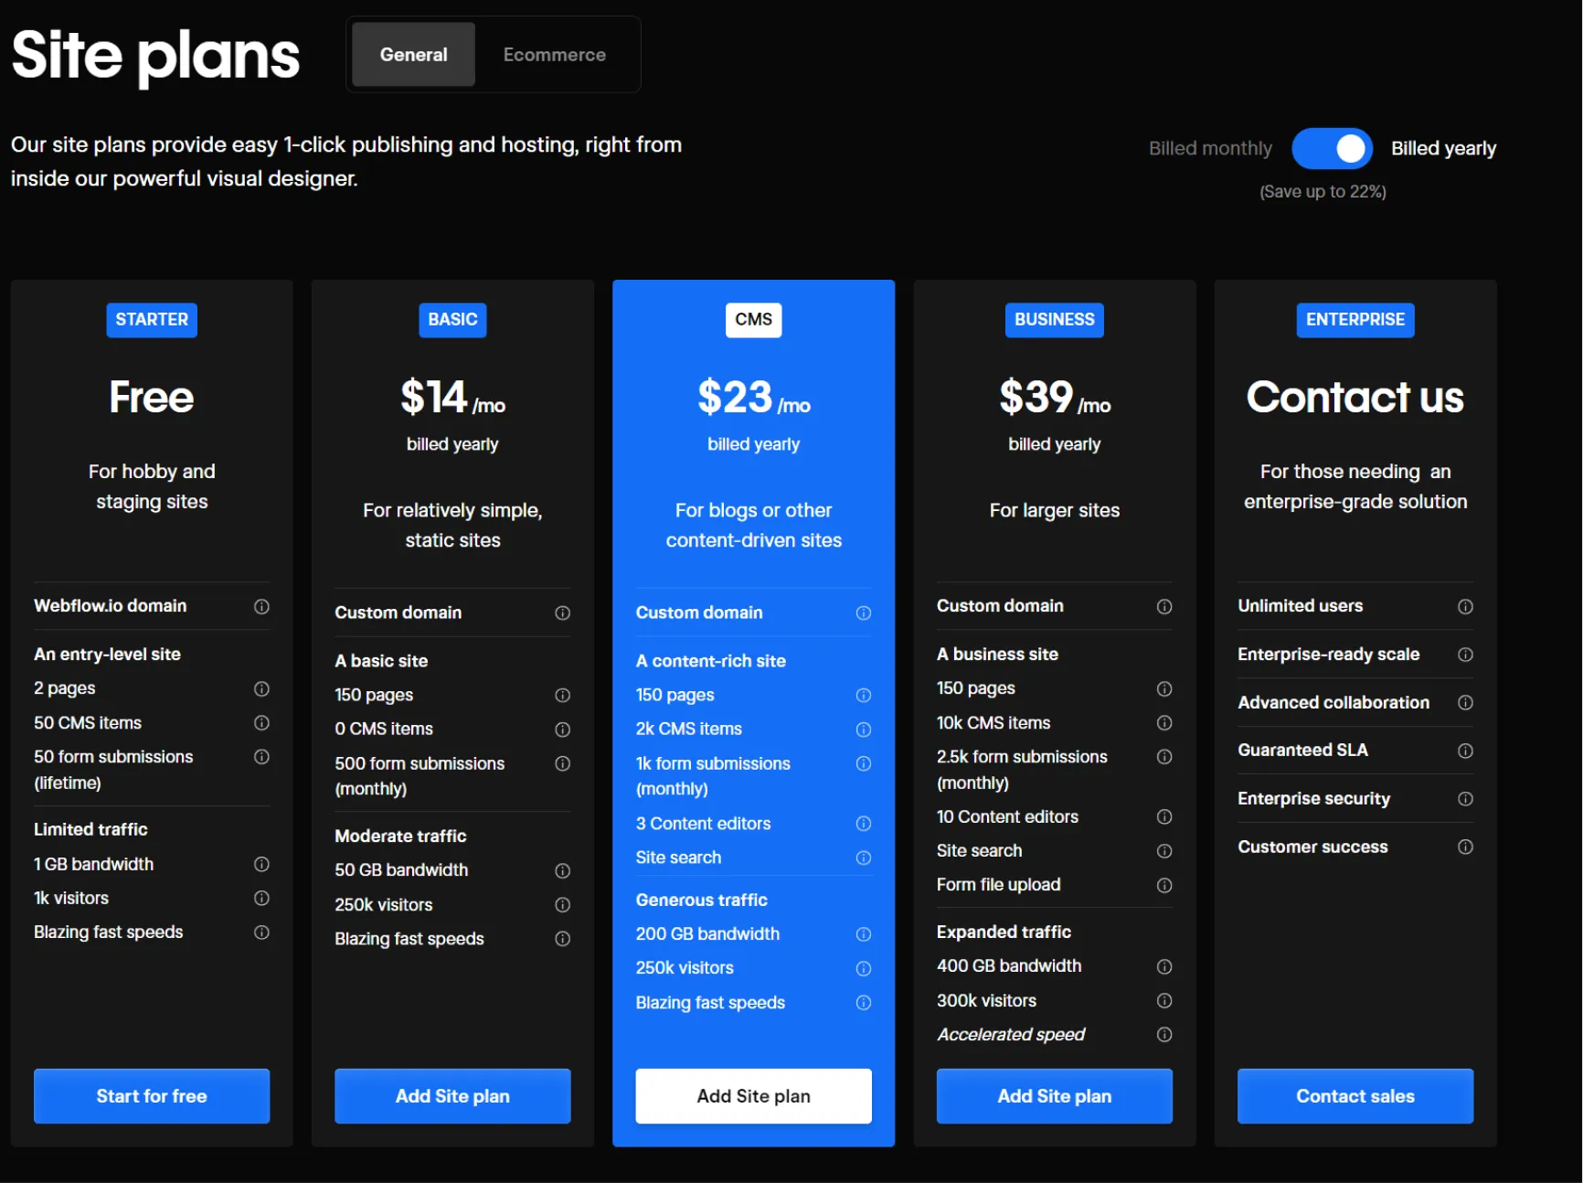Show info for 1k visitors
This screenshot has width=1583, height=1183.
tap(261, 898)
